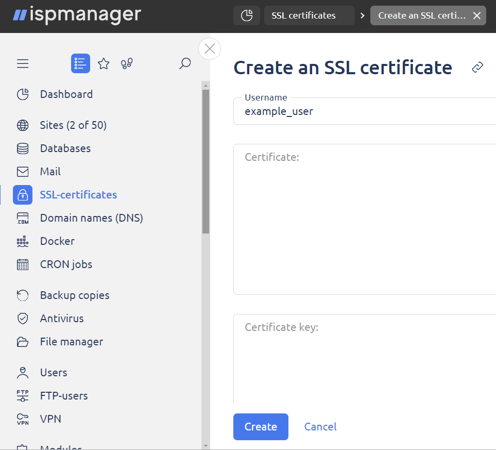
Task: Open the Antivirus section
Action: point(62,319)
